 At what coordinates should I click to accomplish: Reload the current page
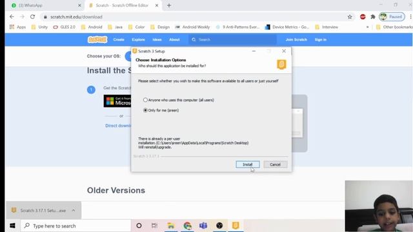coord(32,17)
